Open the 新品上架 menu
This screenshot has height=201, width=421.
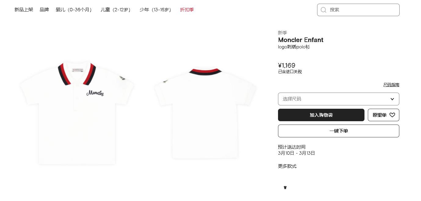[24, 10]
